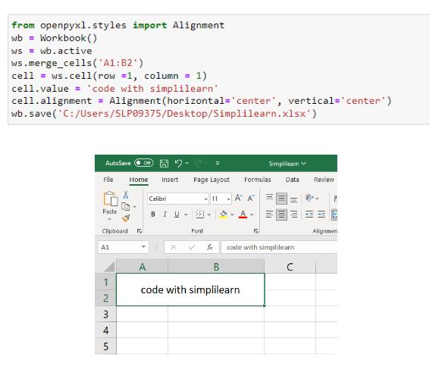
Task: Click merged cell 'code with simplilearn'
Action: [x=190, y=290]
